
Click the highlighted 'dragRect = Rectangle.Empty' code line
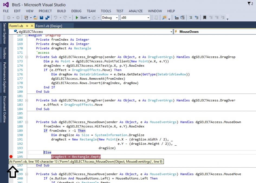click(76, 157)
